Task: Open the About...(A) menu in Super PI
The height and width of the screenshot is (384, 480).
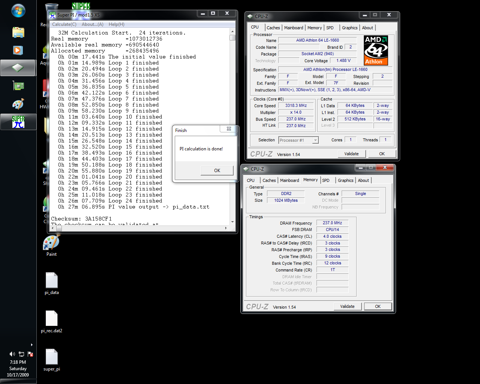Action: click(93, 24)
